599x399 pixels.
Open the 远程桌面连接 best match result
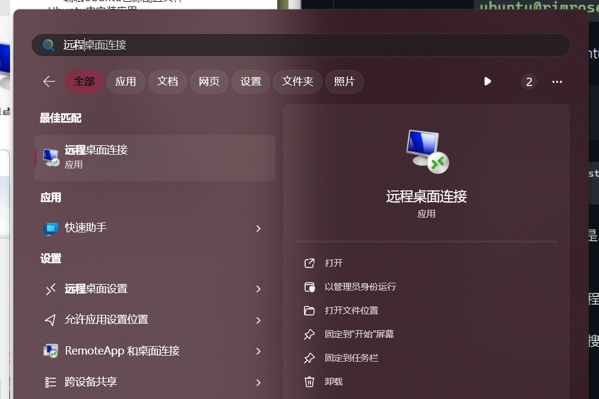pos(155,158)
